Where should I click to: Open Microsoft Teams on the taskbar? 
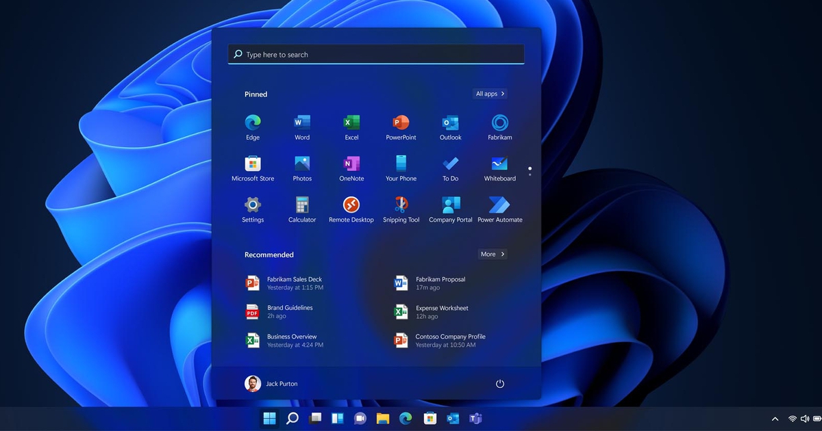475,418
